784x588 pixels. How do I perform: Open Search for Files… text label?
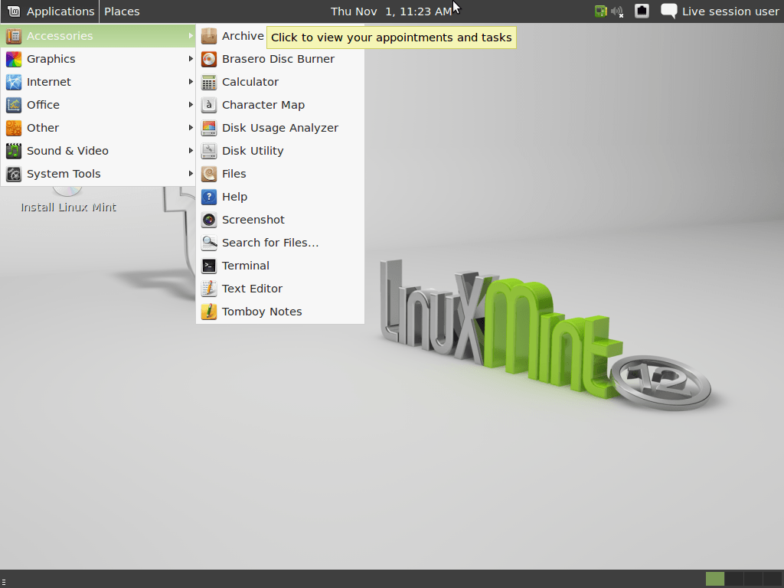270,243
